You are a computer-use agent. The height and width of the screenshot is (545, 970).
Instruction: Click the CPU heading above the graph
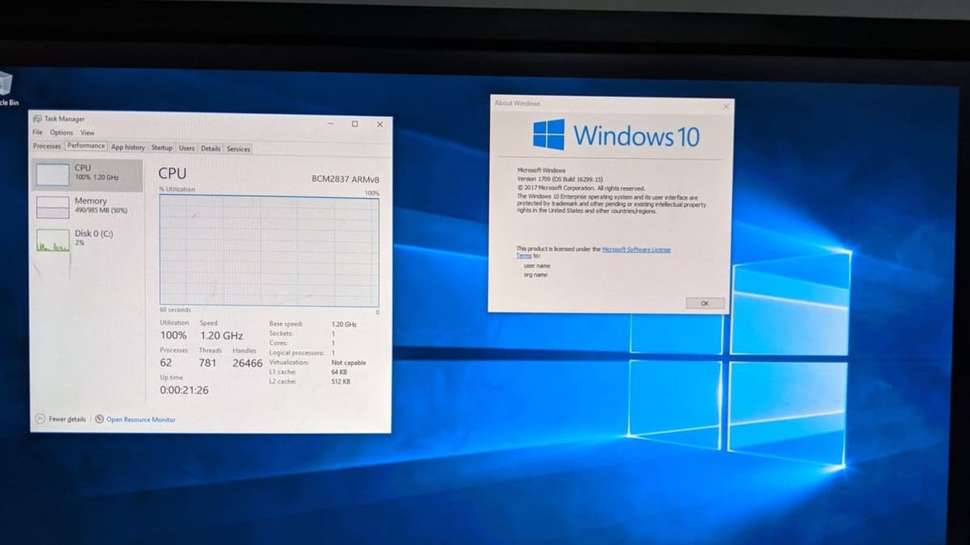(172, 173)
